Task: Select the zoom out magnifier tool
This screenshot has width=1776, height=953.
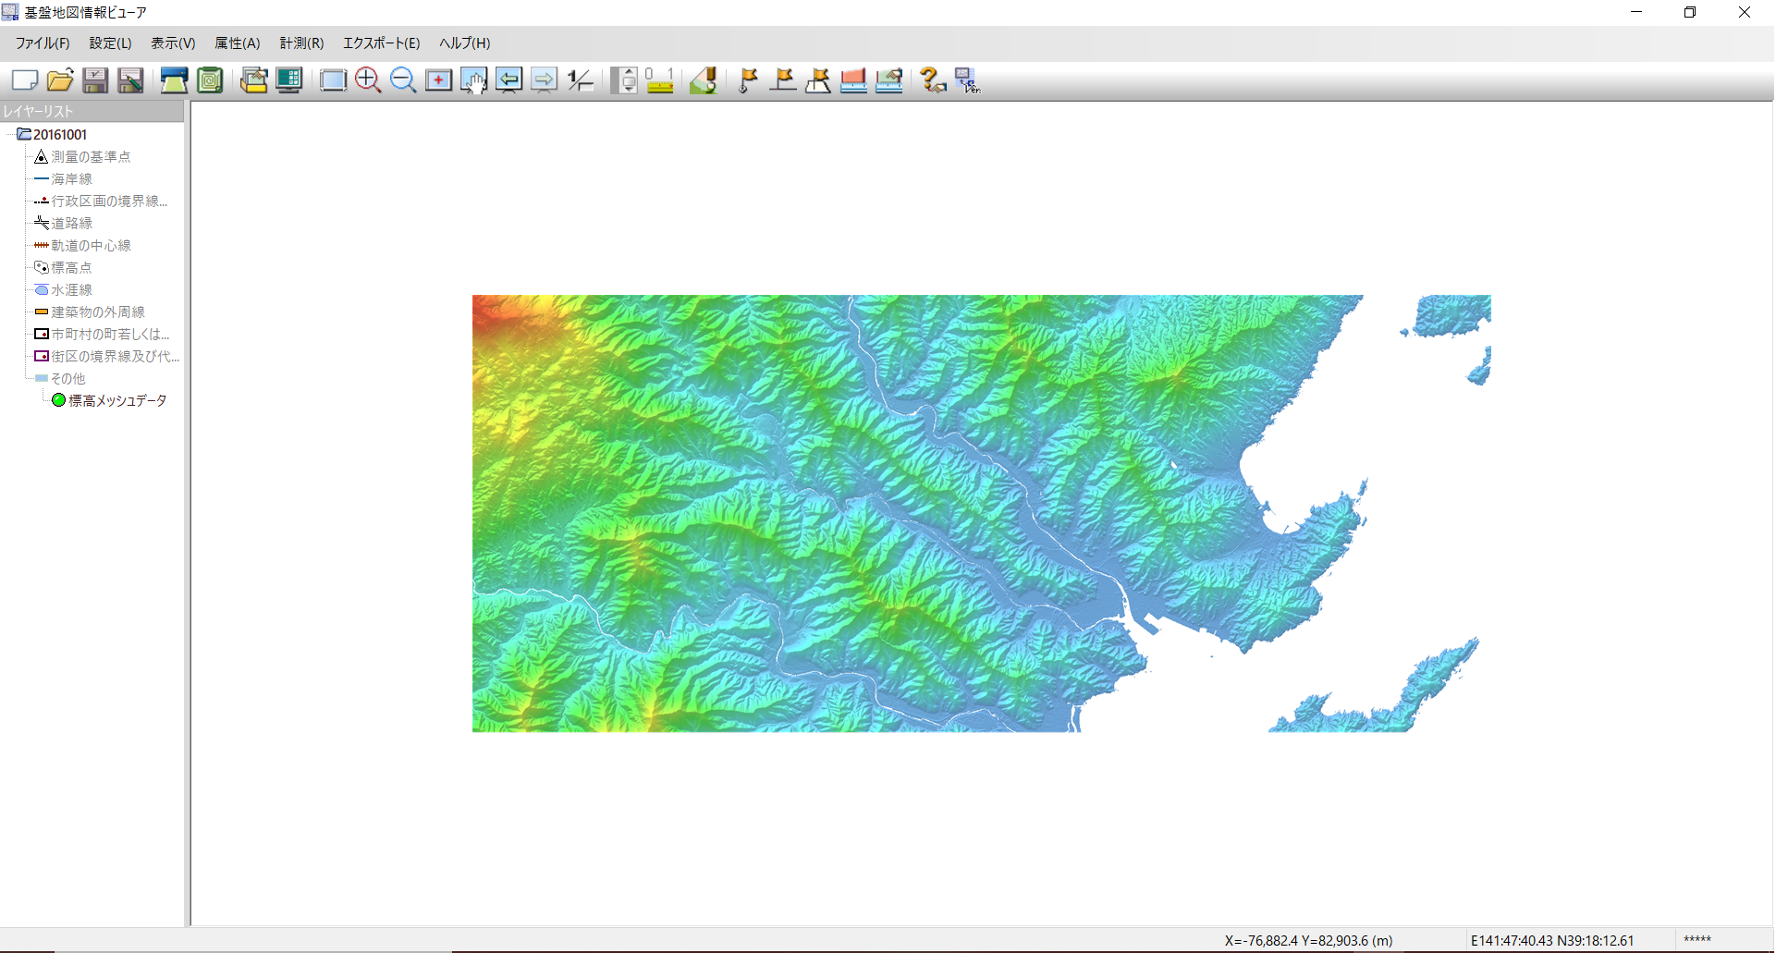Action: 403,80
